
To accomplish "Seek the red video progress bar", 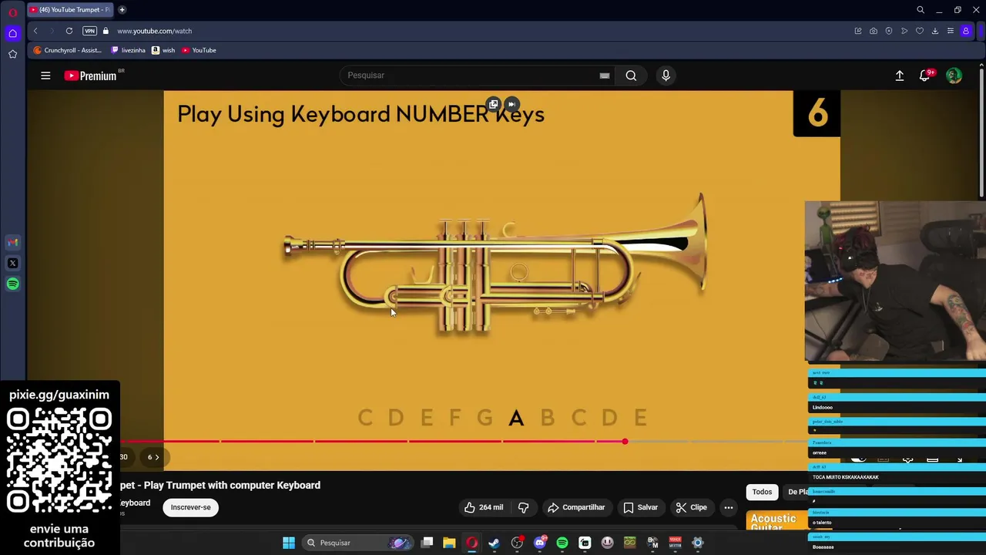I will pos(462,442).
